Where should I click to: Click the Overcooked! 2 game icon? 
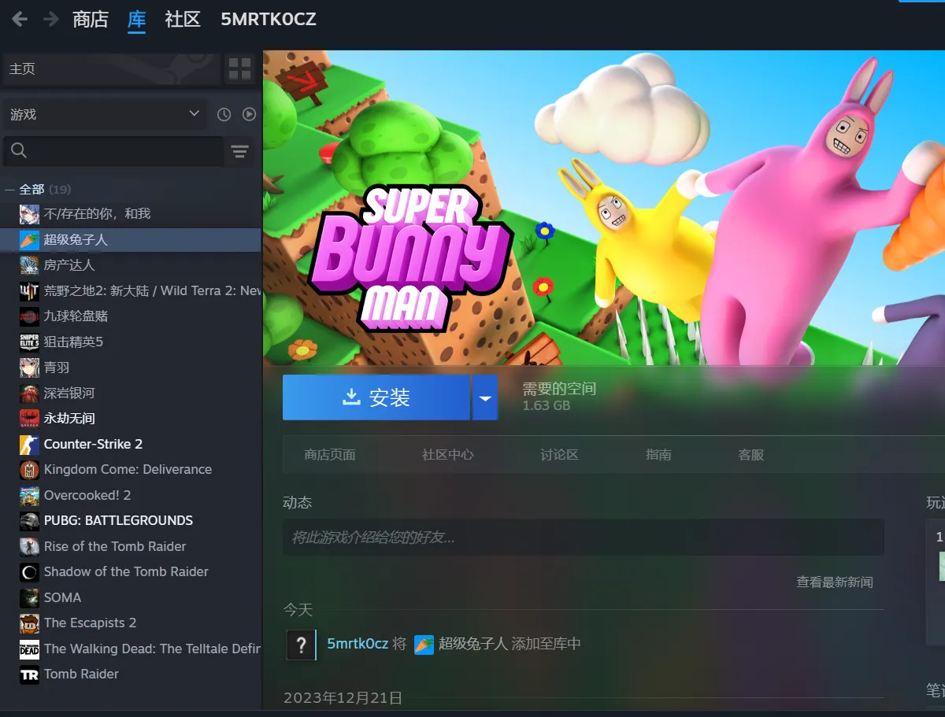(x=29, y=495)
